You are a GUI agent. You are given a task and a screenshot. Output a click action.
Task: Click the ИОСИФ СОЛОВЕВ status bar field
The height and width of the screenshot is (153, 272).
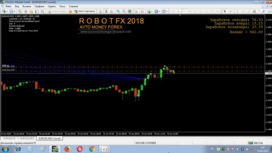tap(145, 143)
